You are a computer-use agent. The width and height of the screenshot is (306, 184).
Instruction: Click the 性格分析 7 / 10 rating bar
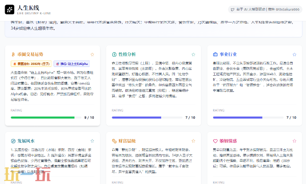147,118
